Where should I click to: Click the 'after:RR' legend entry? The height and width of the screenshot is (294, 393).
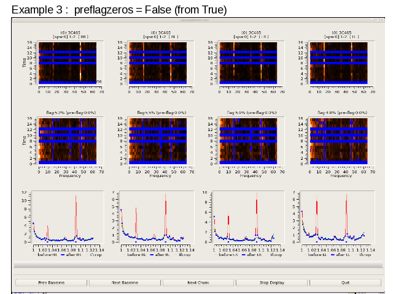pyautogui.click(x=71, y=255)
